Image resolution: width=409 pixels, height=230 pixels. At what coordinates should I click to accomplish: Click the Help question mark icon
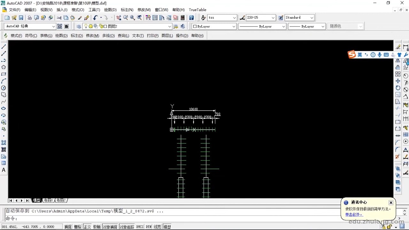pos(191,18)
